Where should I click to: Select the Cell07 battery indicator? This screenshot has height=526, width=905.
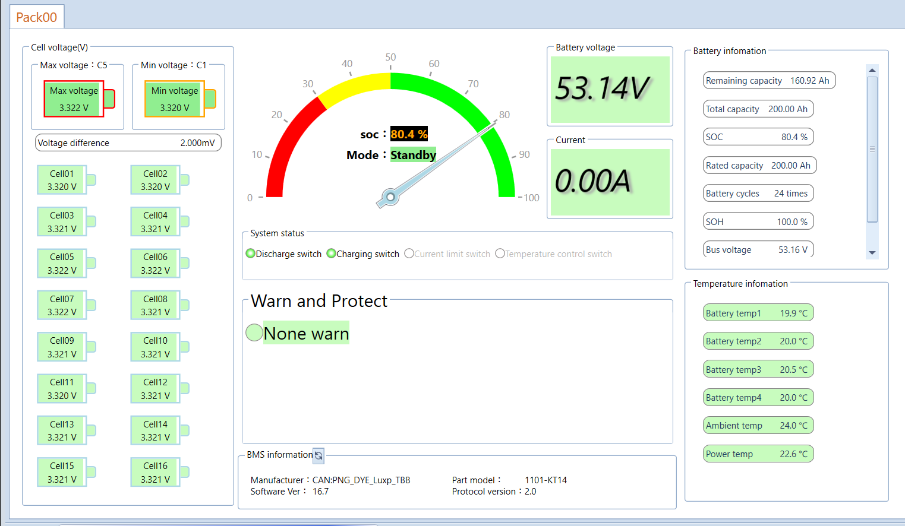(x=66, y=305)
